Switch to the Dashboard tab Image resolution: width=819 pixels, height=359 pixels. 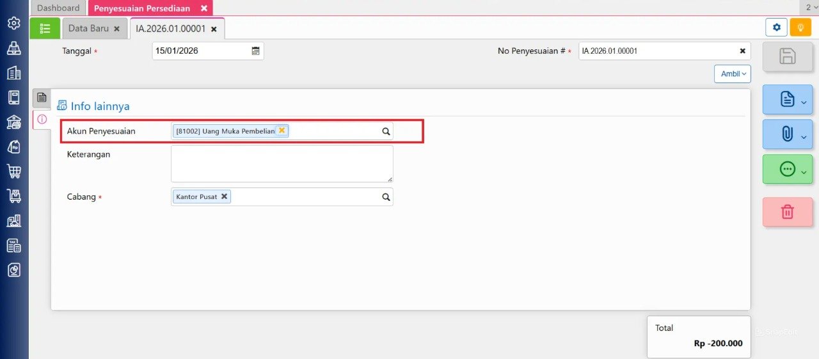(58, 8)
